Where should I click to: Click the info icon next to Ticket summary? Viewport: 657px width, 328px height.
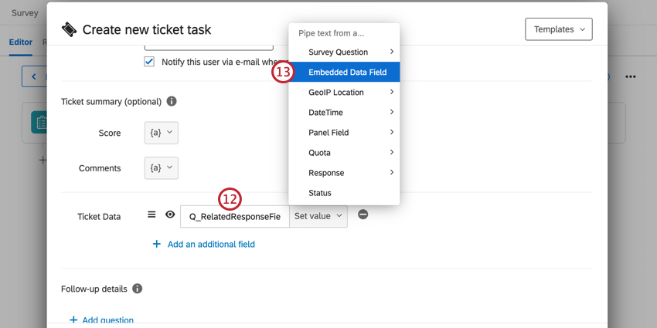[172, 101]
